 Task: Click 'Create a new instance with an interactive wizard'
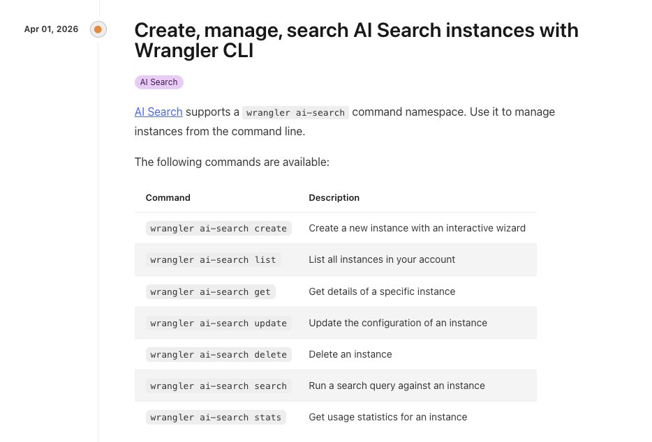417,228
